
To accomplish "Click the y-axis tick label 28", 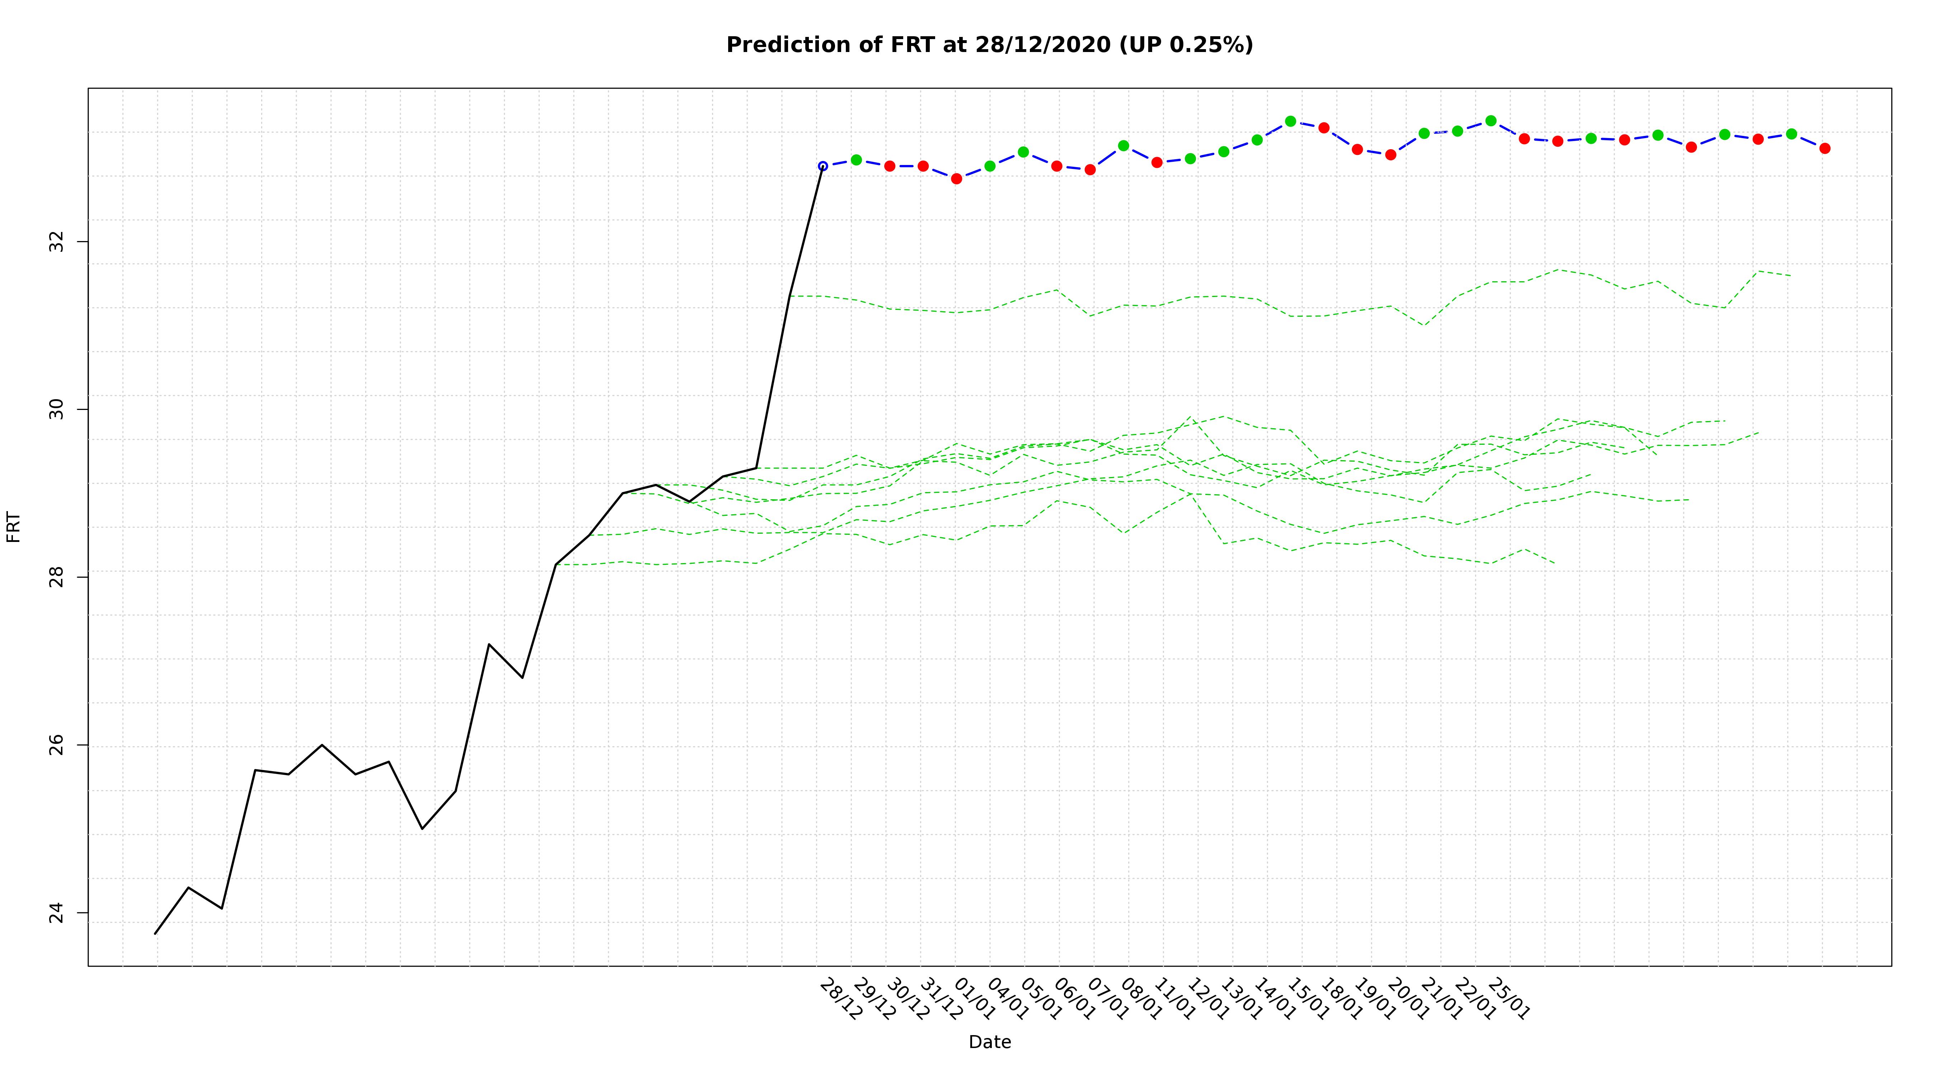I will coord(56,577).
